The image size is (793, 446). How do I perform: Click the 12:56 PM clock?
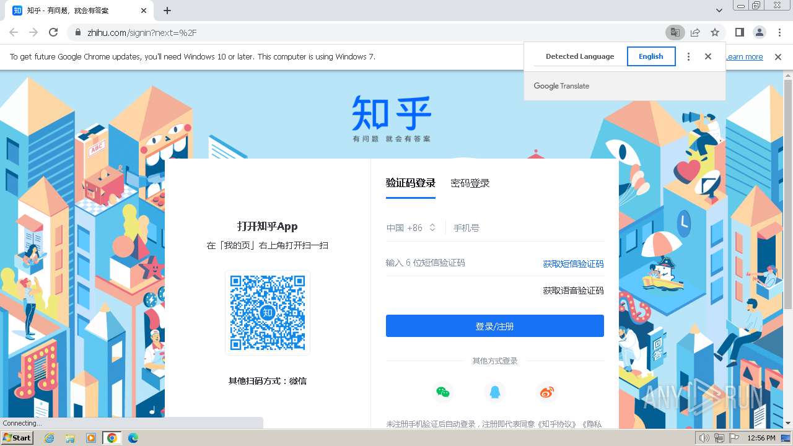tap(761, 438)
